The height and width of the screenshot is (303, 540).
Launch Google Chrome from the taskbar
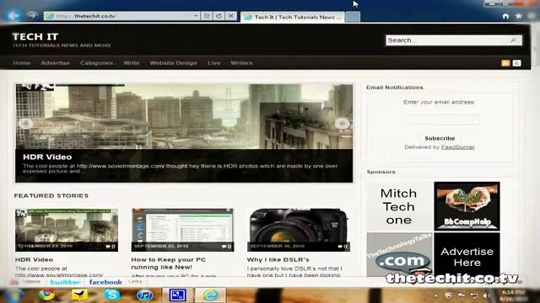(47, 295)
